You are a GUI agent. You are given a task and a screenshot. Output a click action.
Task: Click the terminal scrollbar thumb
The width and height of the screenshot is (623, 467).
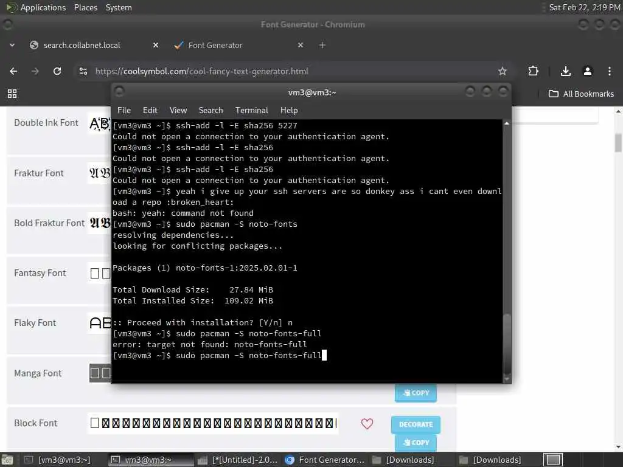507,343
